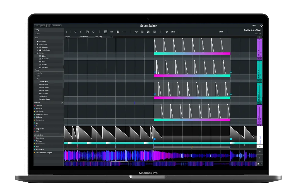Click the back arrow in the toolbar
296x193 pixels.
66,32
